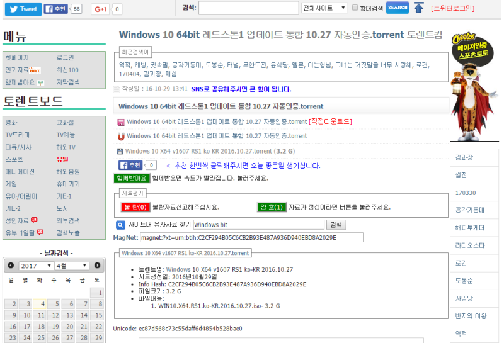Screen dimensions: 504x343
Task: Open the red 유틸 board link
Action: 62,159
